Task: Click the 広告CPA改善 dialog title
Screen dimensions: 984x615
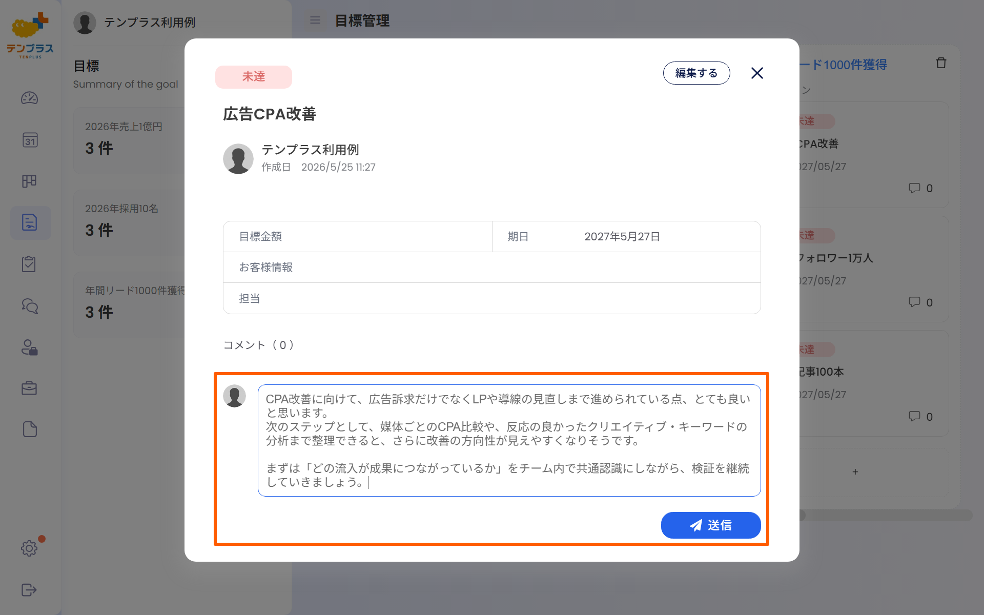Action: point(270,114)
